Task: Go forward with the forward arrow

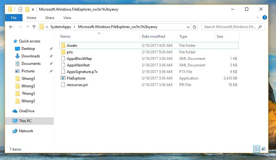Action: (20, 27)
